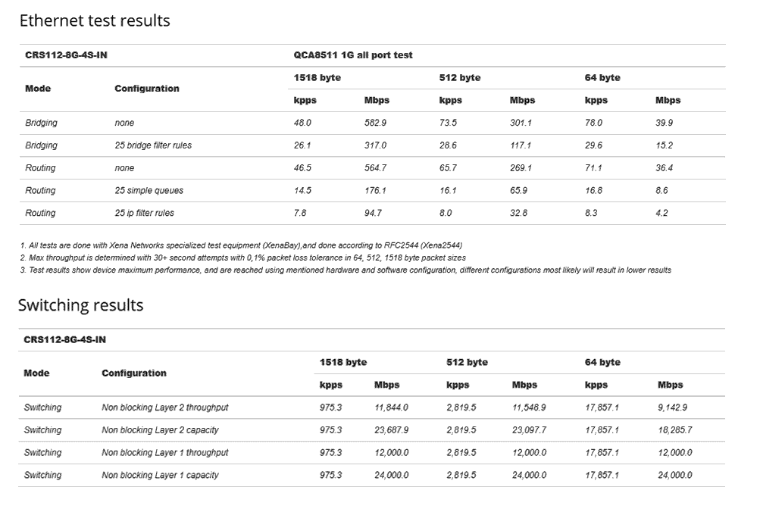Click footnote about Xena Networks test equipment
Viewport: 760px width, 509px height.
[x=241, y=245]
